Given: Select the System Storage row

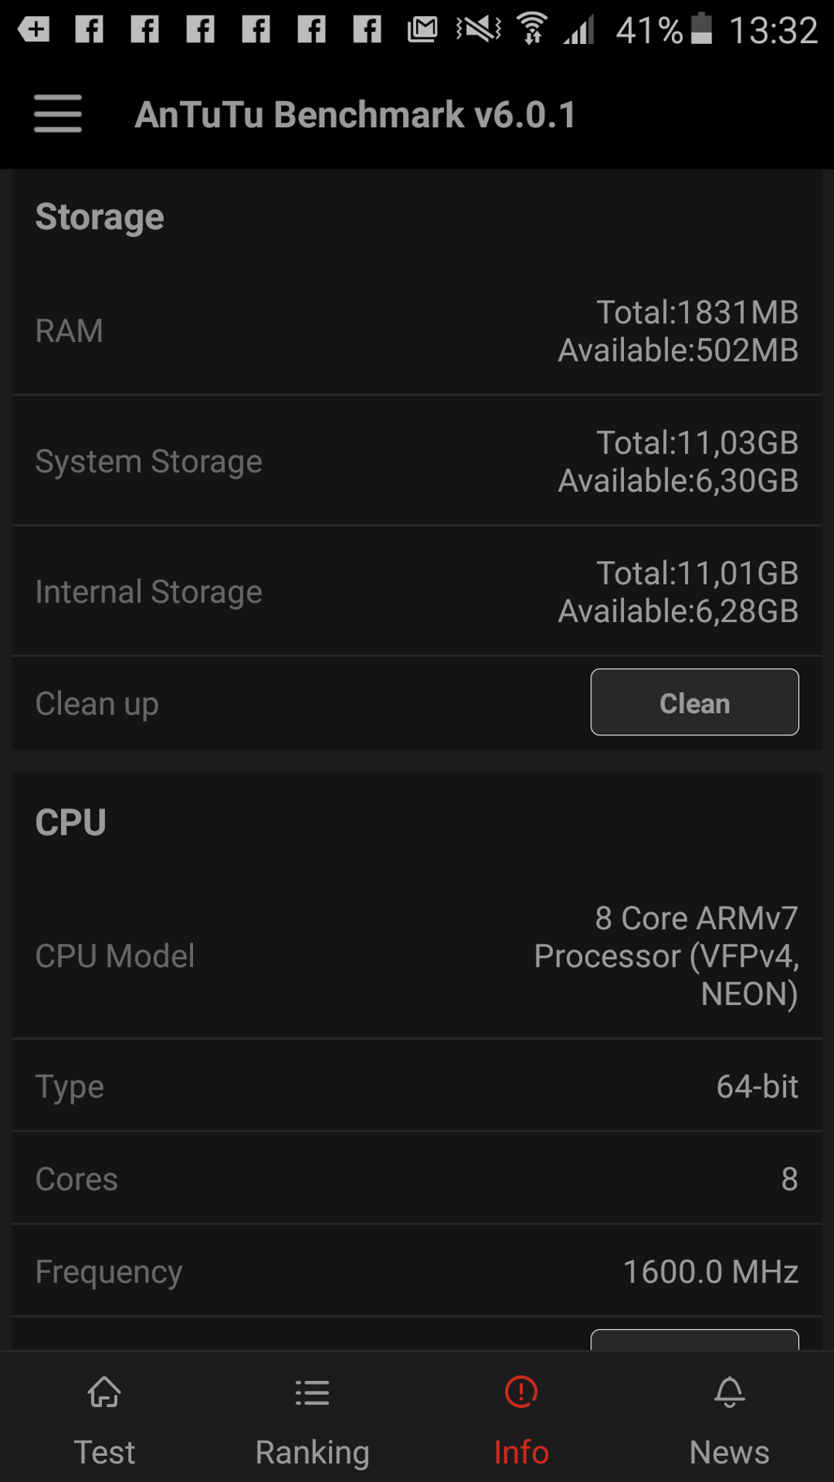Looking at the screenshot, I should pyautogui.click(x=417, y=462).
